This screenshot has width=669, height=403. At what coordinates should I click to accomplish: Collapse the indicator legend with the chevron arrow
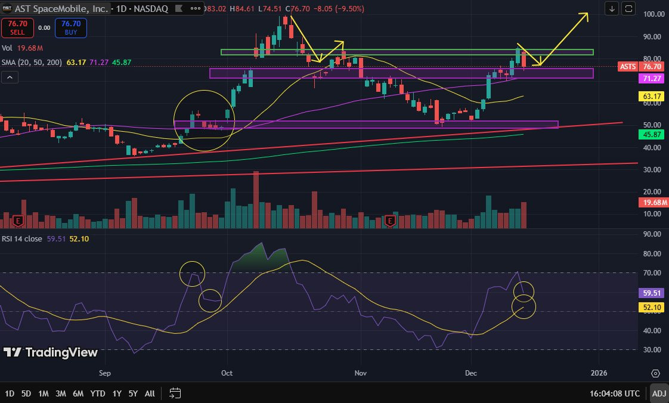10,77
